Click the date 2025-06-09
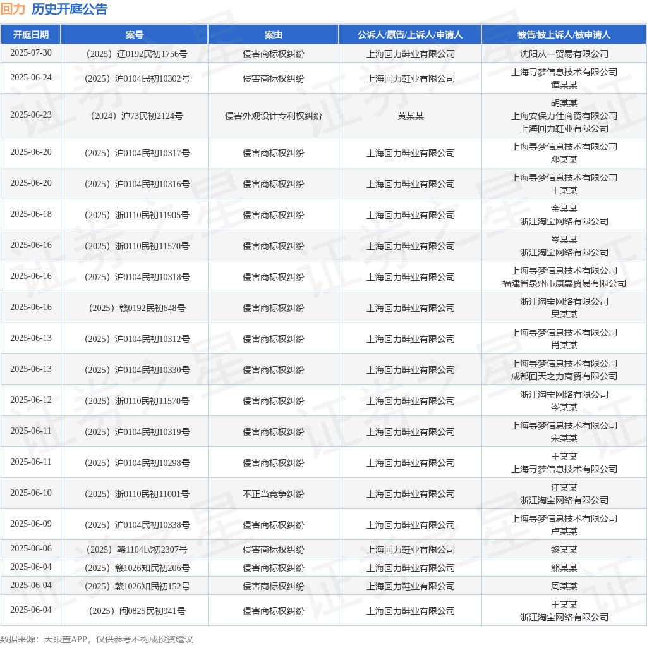This screenshot has width=647, height=645. (31, 524)
